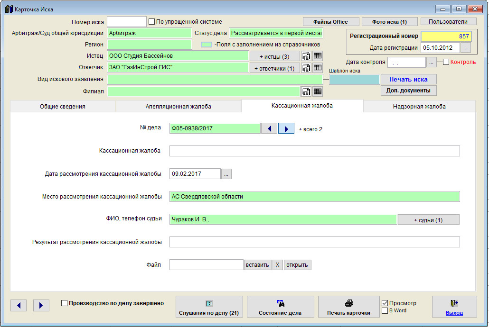Check Производство по делу завершено
The image size is (489, 327).
pos(65,303)
